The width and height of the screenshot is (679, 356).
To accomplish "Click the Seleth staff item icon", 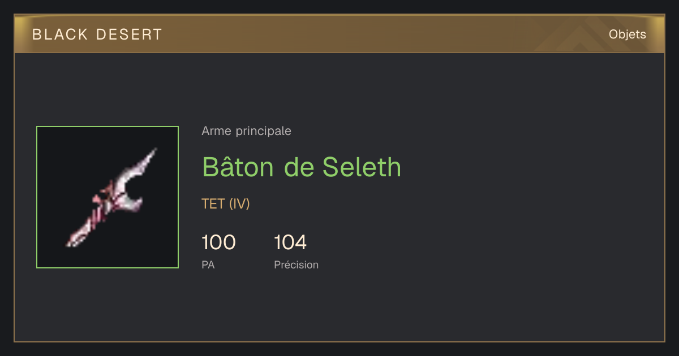I will [x=108, y=197].
